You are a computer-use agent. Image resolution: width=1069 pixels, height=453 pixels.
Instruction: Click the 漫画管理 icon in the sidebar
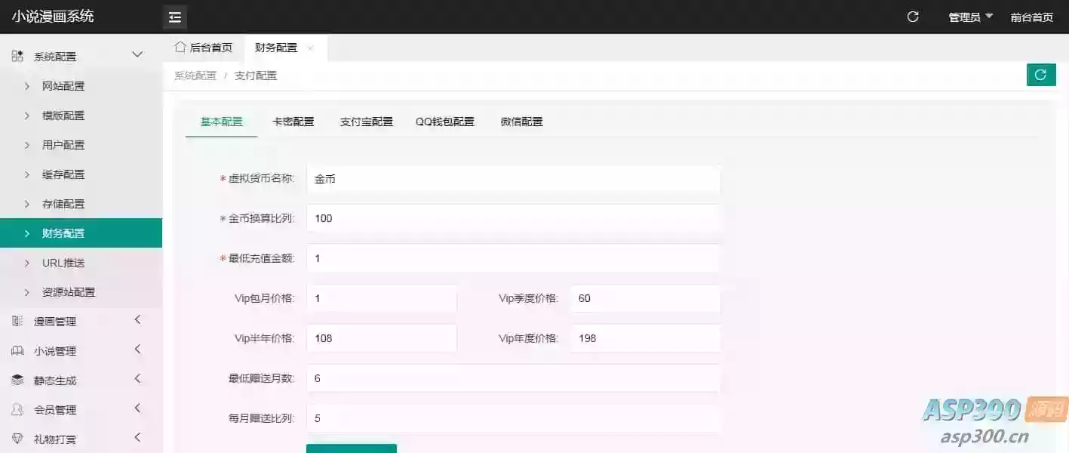click(x=17, y=320)
